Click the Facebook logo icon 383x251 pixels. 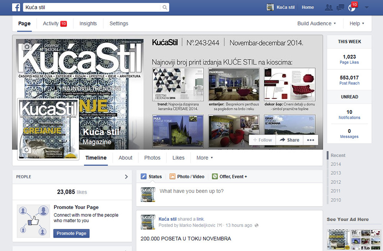[x=16, y=7]
